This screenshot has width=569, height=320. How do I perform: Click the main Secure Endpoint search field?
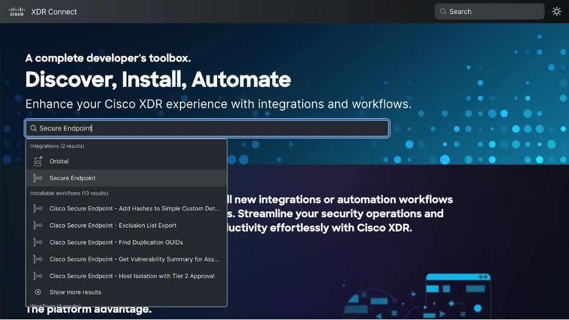pos(207,128)
